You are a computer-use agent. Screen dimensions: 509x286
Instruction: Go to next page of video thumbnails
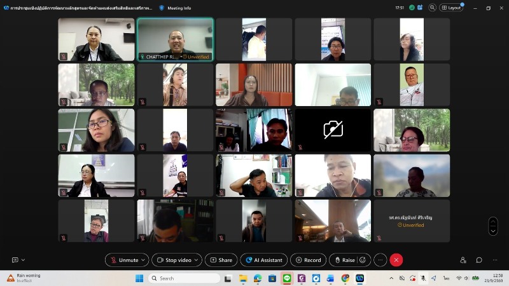[x=492, y=231]
